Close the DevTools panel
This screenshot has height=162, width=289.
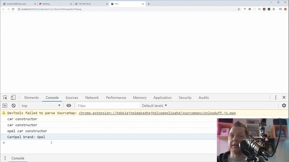[284, 98]
